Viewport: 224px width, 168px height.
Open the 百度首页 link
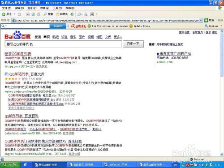[198, 32]
